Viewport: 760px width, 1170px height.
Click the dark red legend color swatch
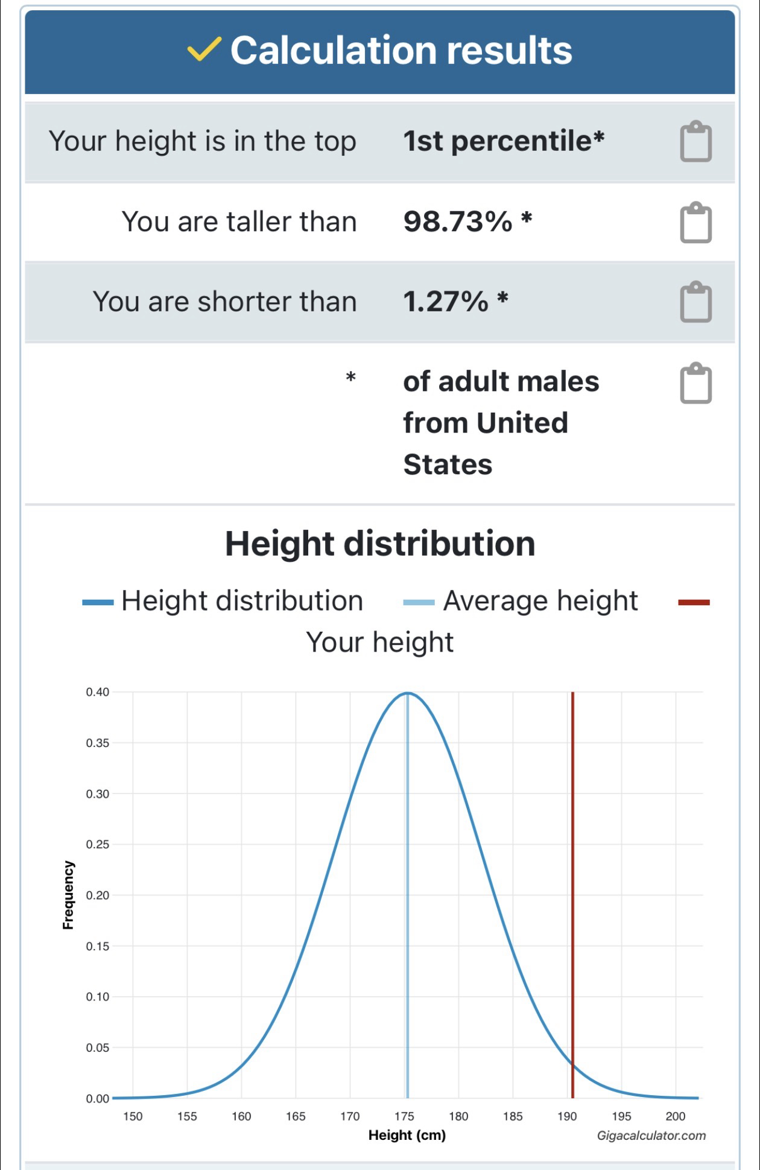[694, 602]
